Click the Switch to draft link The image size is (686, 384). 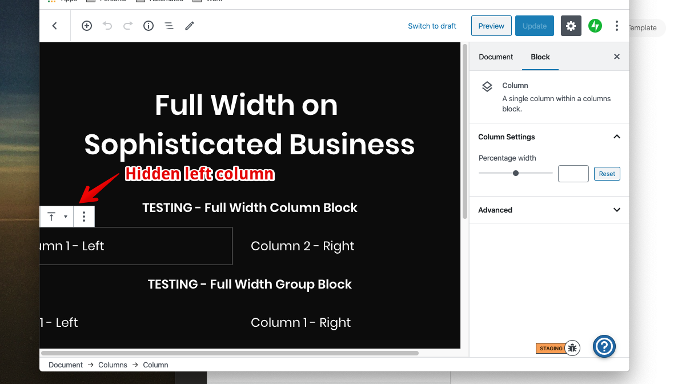[432, 26]
